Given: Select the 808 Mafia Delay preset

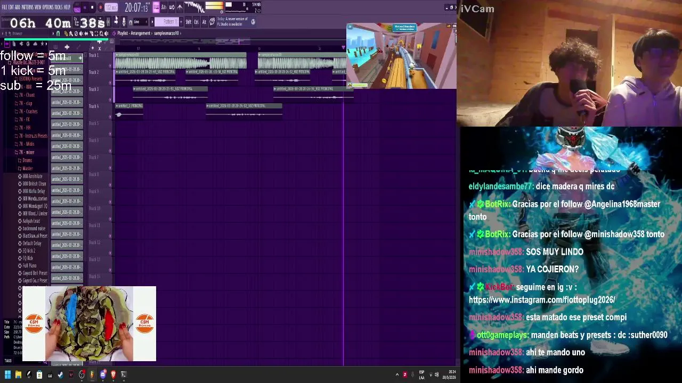Looking at the screenshot, I should 32,191.
